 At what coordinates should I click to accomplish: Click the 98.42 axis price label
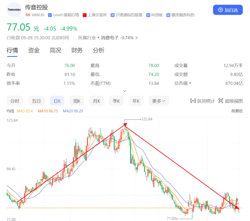(11, 169)
